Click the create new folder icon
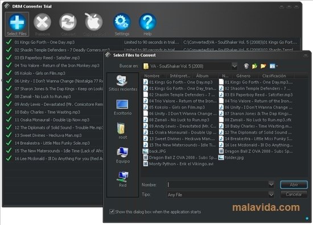This screenshot has height=225, width=313. click(x=263, y=66)
